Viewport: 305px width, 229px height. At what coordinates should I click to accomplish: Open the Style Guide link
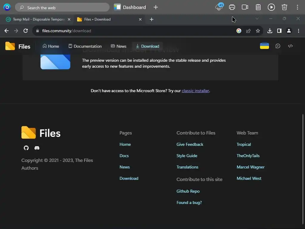[x=187, y=156]
